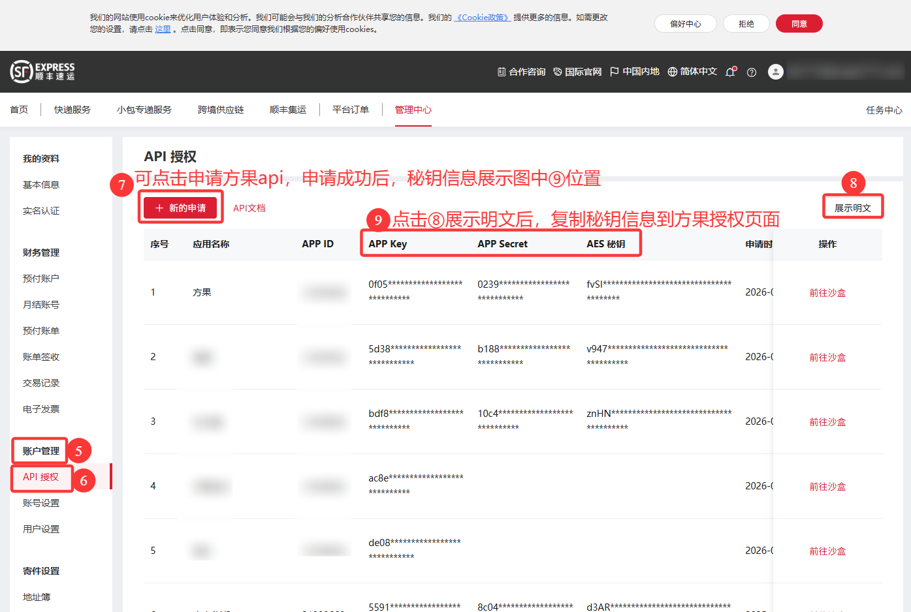Switch region via 中国内地 flag
The height and width of the screenshot is (612, 911).
(634, 72)
